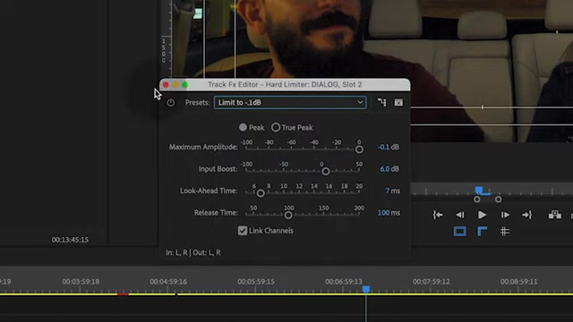Click timeline ruler at 00:05:59:15
Image resolution: width=573 pixels, height=322 pixels.
point(256,282)
